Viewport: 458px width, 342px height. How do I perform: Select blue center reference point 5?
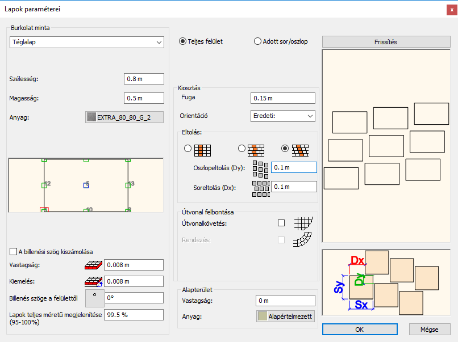click(x=86, y=185)
